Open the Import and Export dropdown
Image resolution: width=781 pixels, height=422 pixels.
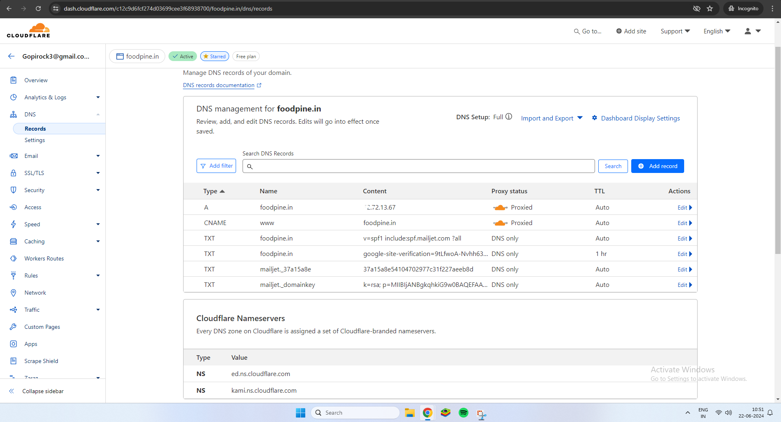point(552,118)
